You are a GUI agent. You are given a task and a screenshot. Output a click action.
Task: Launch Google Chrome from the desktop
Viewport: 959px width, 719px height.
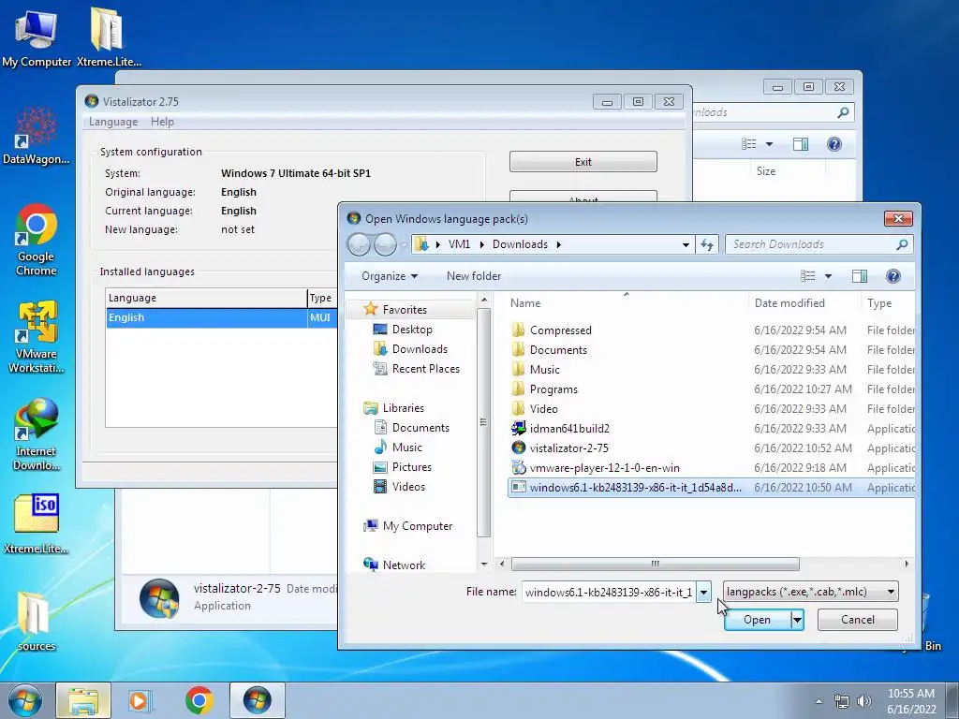[37, 240]
